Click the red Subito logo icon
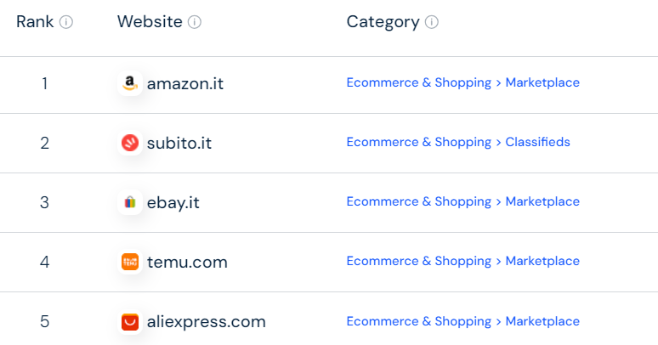 130,143
